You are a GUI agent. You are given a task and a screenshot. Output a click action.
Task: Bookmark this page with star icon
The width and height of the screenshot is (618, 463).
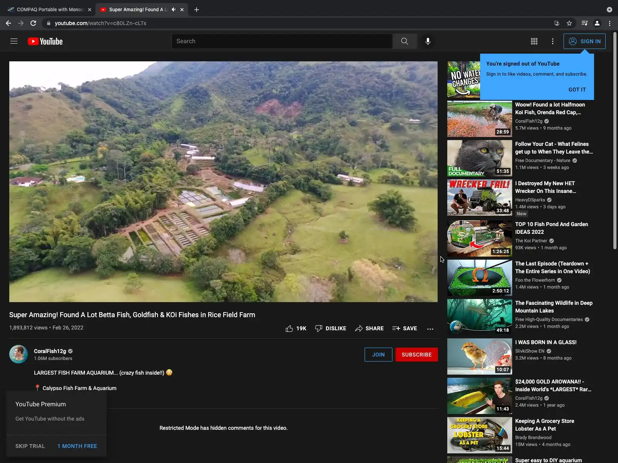tap(569, 23)
